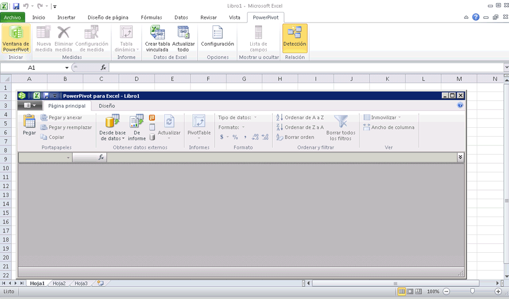Click increase decimal places icon
This screenshot has width=509, height=299.
pyautogui.click(x=255, y=137)
